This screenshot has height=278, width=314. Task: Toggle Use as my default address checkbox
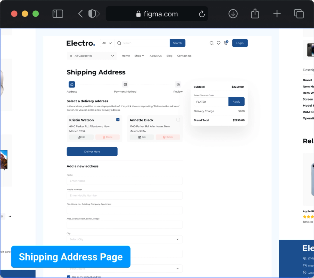point(69,277)
